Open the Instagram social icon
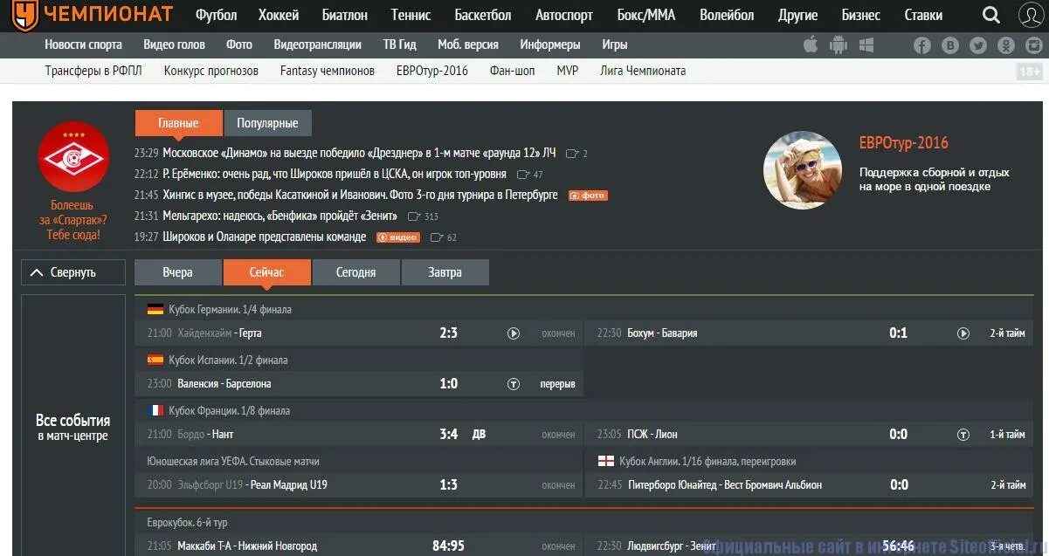1049x556 pixels. click(x=1034, y=45)
